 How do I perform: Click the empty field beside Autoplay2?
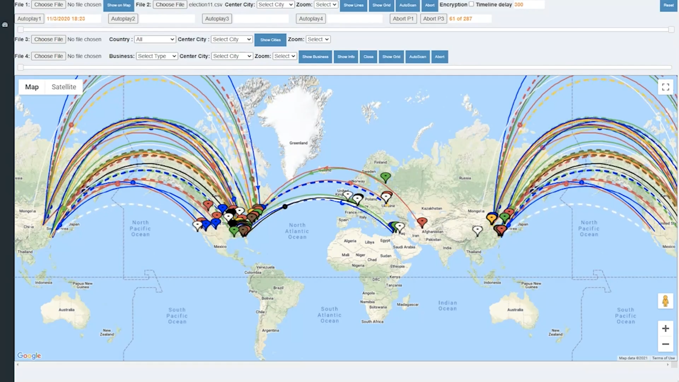[x=167, y=19]
